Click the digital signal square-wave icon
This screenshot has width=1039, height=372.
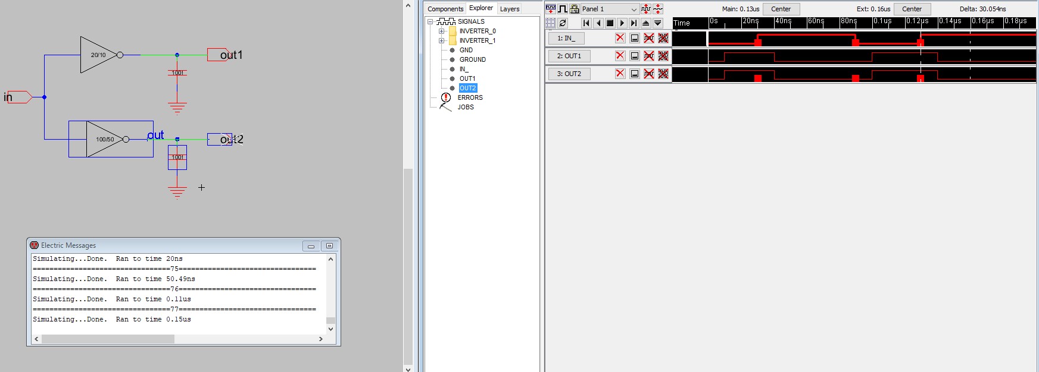[x=563, y=9]
